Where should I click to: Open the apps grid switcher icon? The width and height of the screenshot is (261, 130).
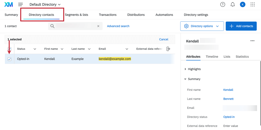tap(253, 4)
